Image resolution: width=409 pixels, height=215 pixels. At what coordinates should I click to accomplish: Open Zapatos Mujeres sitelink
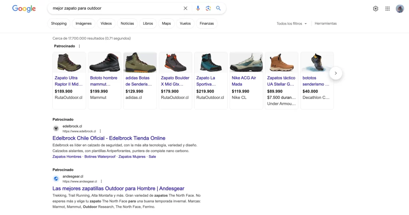(x=132, y=157)
